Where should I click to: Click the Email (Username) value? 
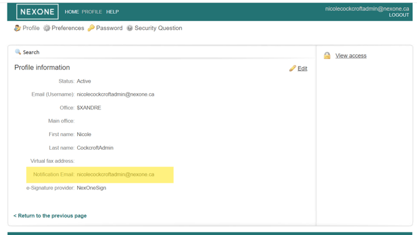[115, 94]
